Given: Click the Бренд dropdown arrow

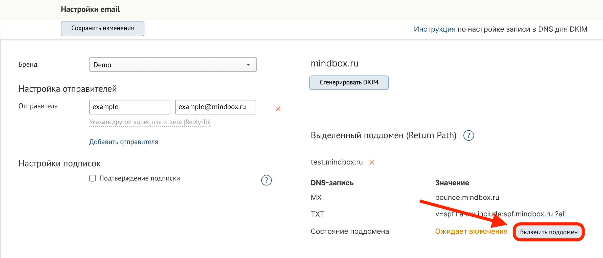Looking at the screenshot, I should 248,65.
